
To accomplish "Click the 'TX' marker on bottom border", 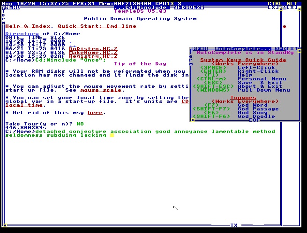I will (234, 225).
